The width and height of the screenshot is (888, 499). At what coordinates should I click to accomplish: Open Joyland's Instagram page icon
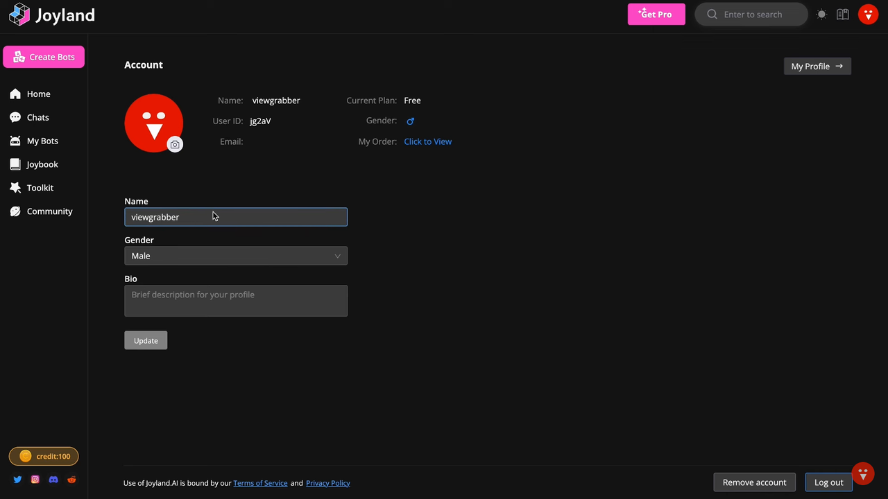pyautogui.click(x=35, y=479)
